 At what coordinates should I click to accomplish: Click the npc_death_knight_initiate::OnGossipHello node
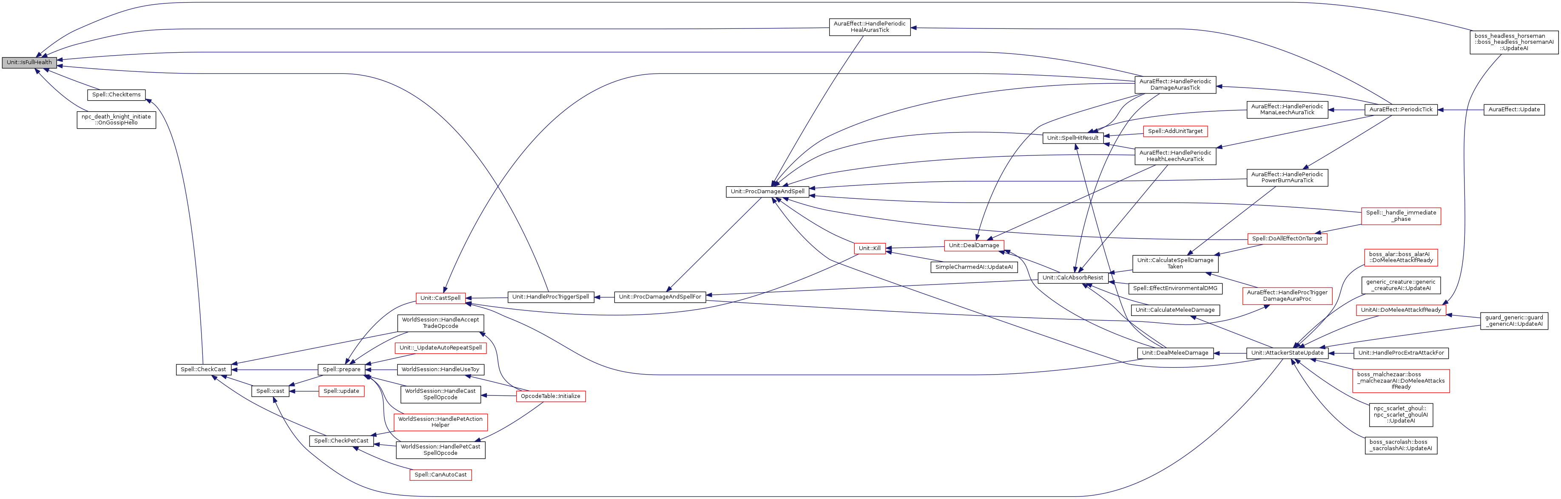(x=117, y=120)
